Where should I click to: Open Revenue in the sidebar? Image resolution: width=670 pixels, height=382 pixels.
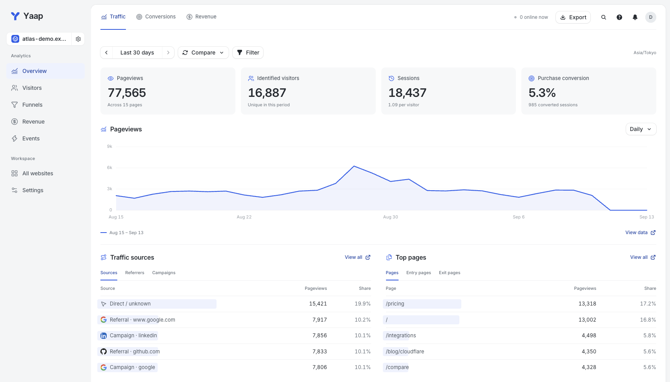tap(46, 122)
